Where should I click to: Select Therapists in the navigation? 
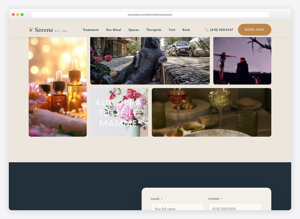coord(154,30)
